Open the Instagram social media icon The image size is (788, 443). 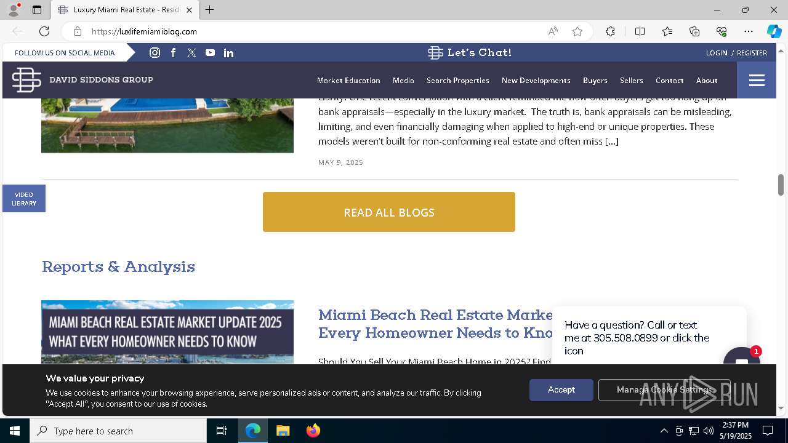155,53
